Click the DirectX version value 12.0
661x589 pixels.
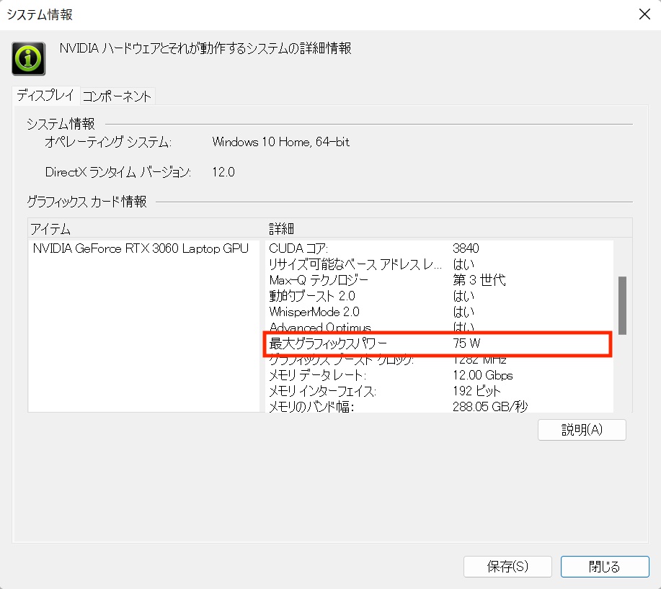[x=223, y=172]
